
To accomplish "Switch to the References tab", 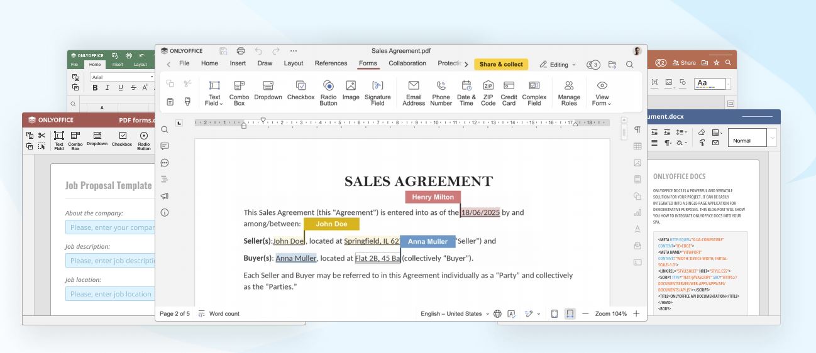I will 331,63.
